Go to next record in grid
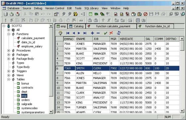Image resolution: width=186 pixels, height=120 pixels. pos(79,33)
